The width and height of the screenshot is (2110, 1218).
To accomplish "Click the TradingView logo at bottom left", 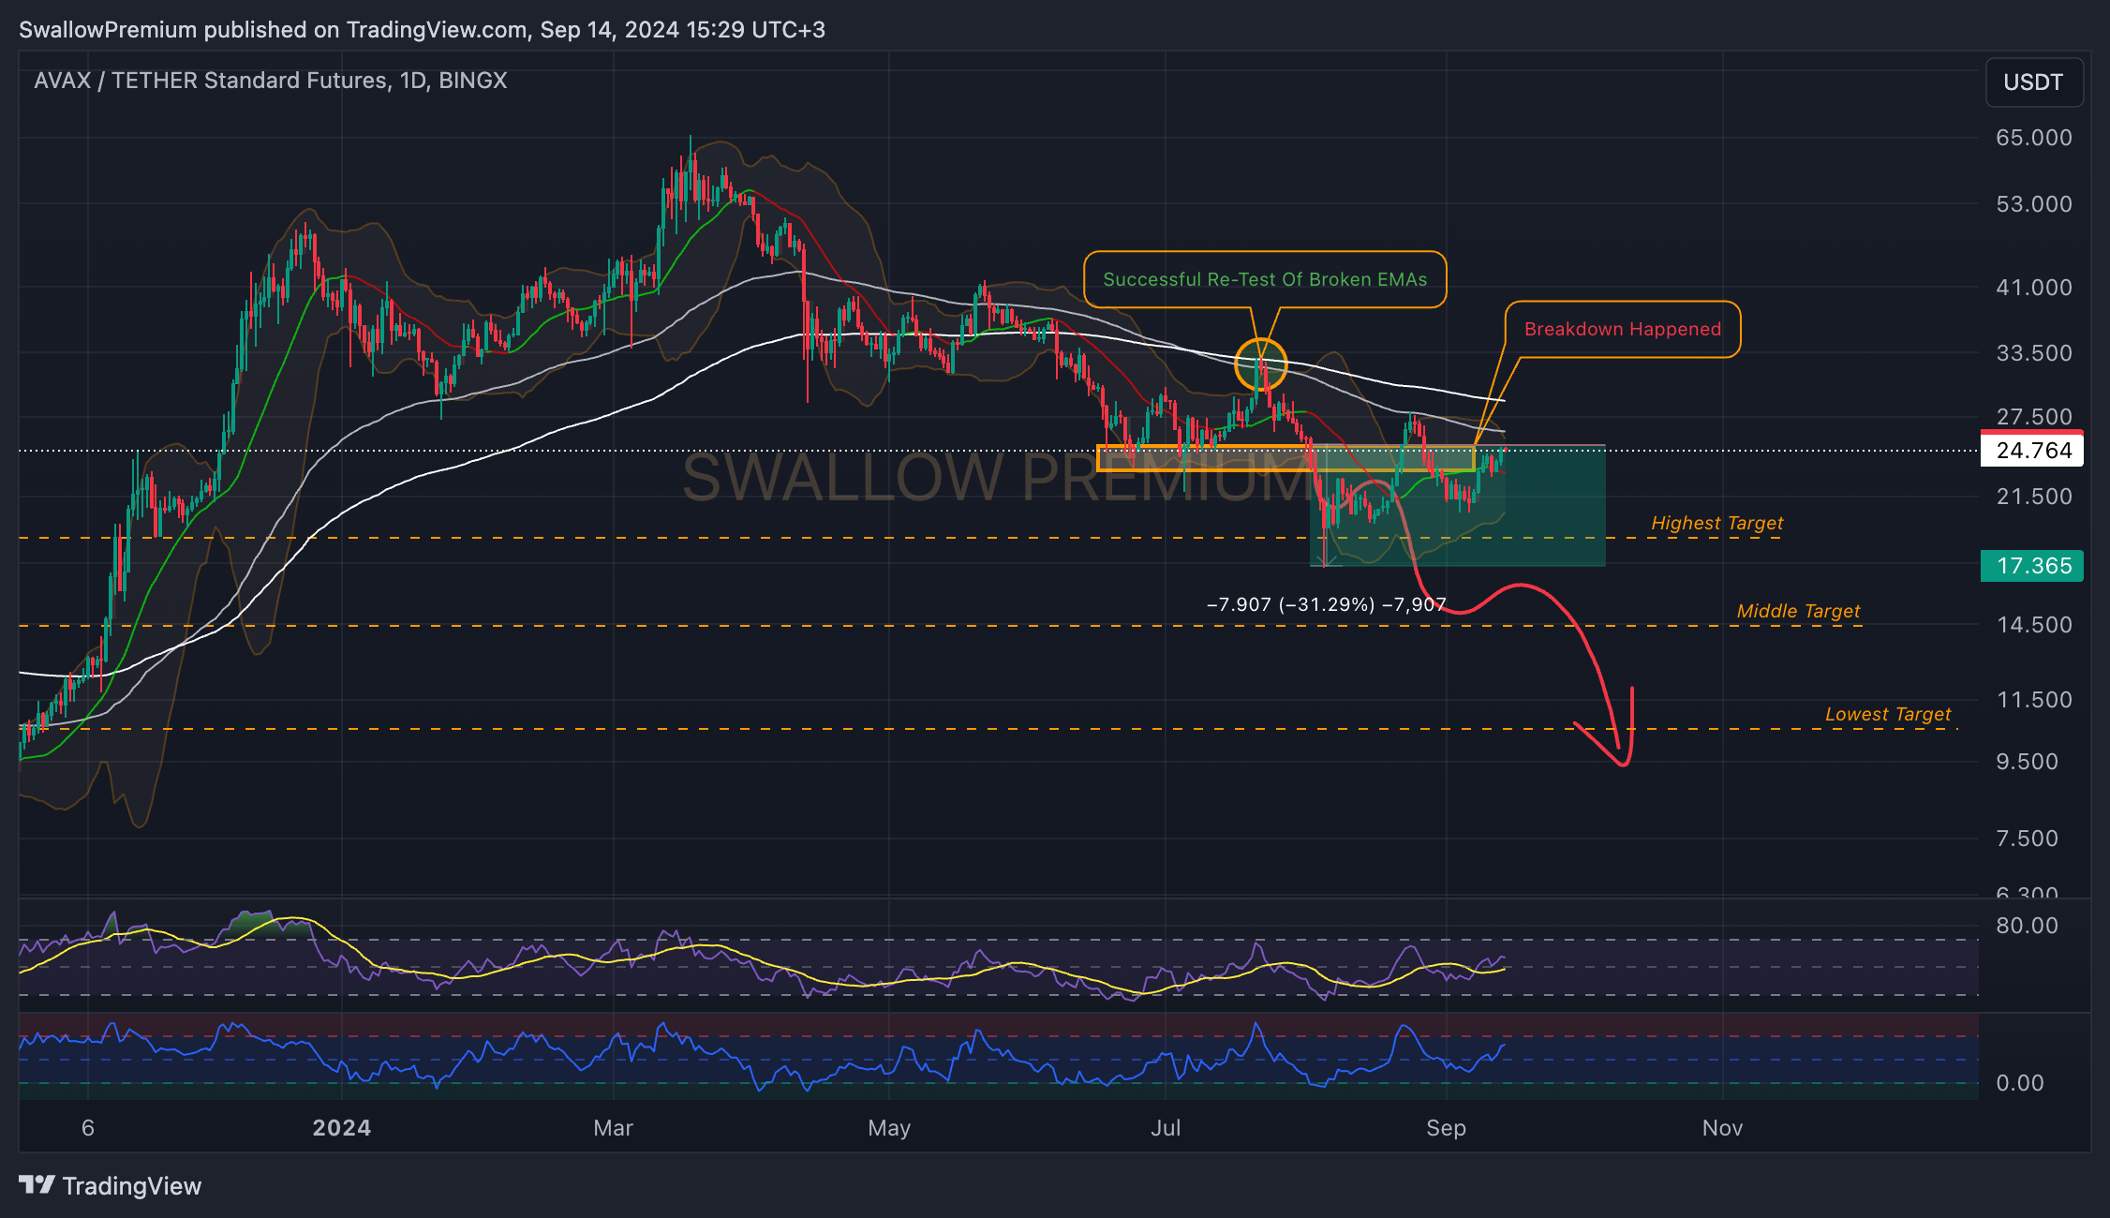I will coord(110,1186).
